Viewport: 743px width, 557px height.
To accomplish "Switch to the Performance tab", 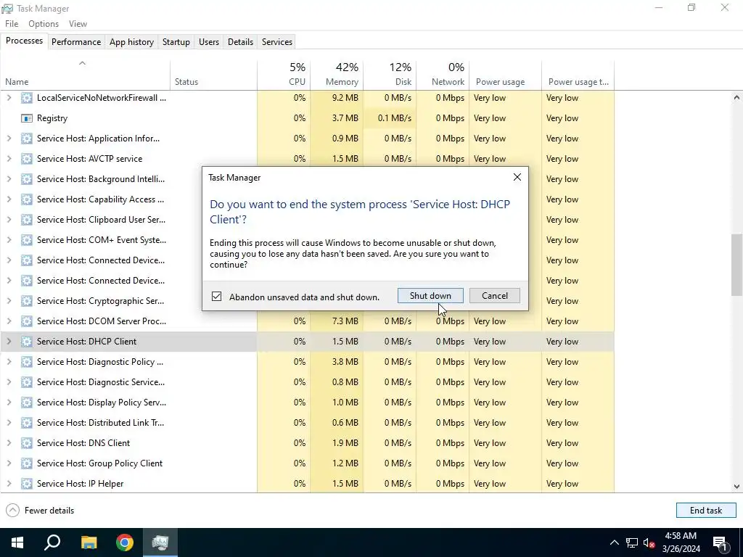I will [75, 41].
